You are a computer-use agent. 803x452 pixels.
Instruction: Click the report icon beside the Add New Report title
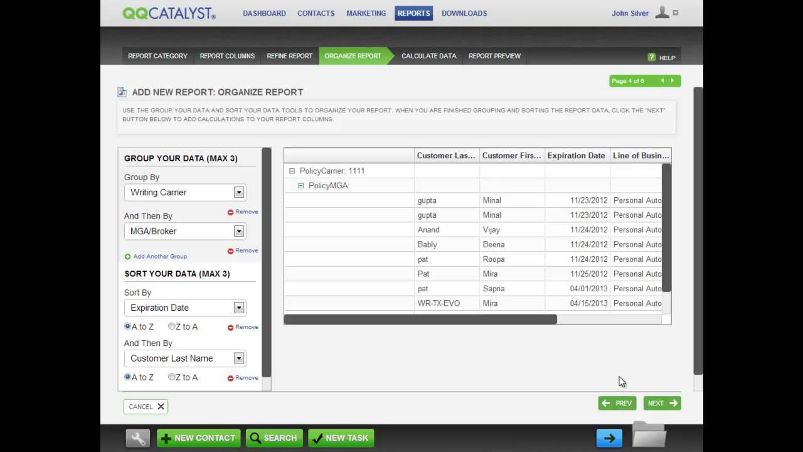122,92
